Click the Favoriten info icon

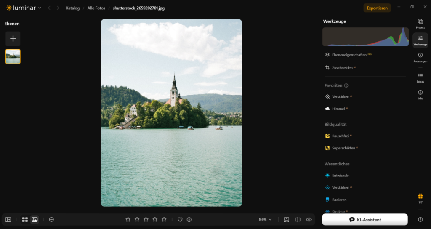point(346,85)
